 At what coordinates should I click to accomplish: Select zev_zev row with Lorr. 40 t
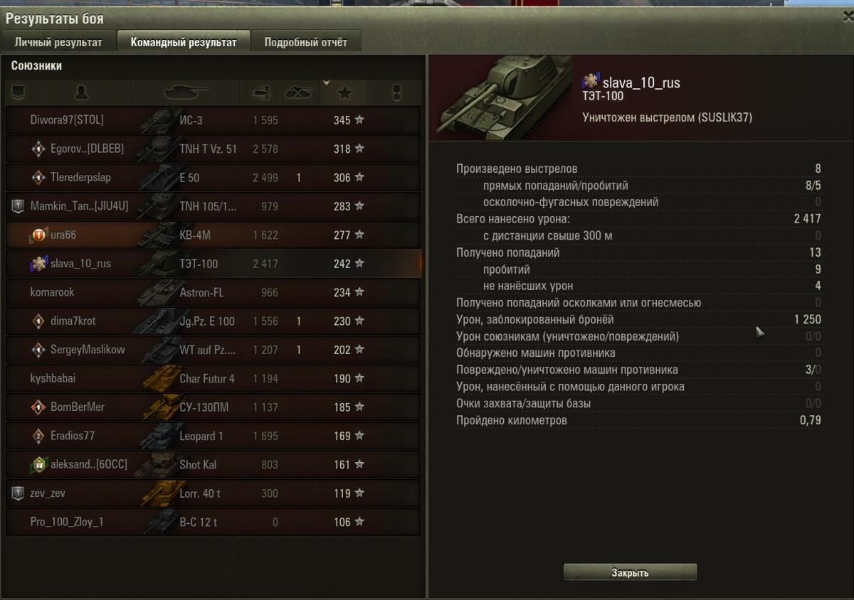pos(213,493)
